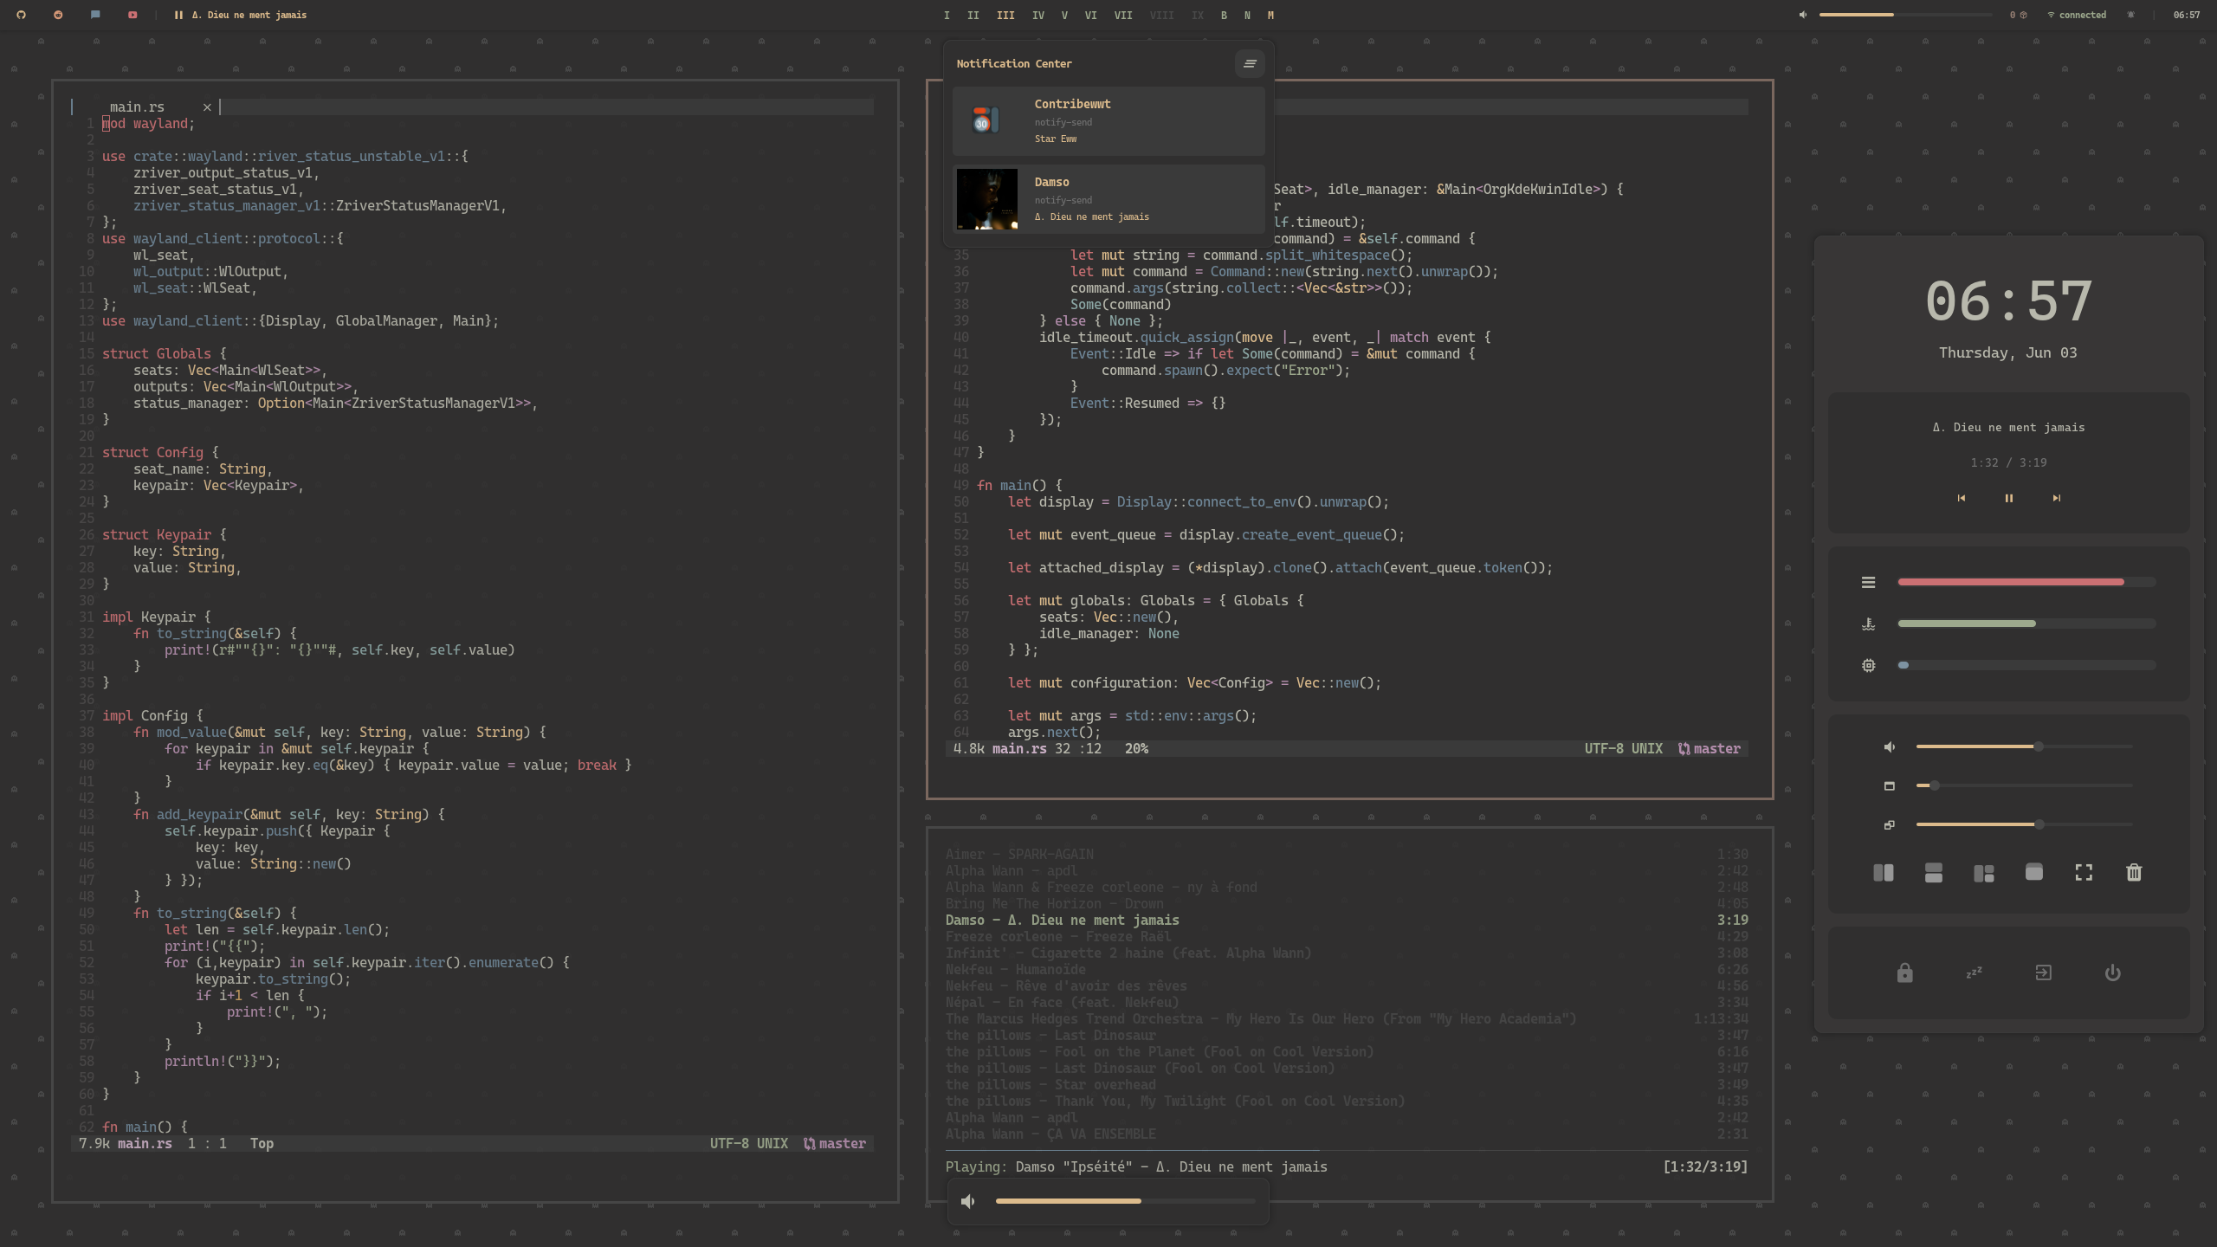Skip to next track in music widget
The width and height of the screenshot is (2217, 1247).
2056,498
